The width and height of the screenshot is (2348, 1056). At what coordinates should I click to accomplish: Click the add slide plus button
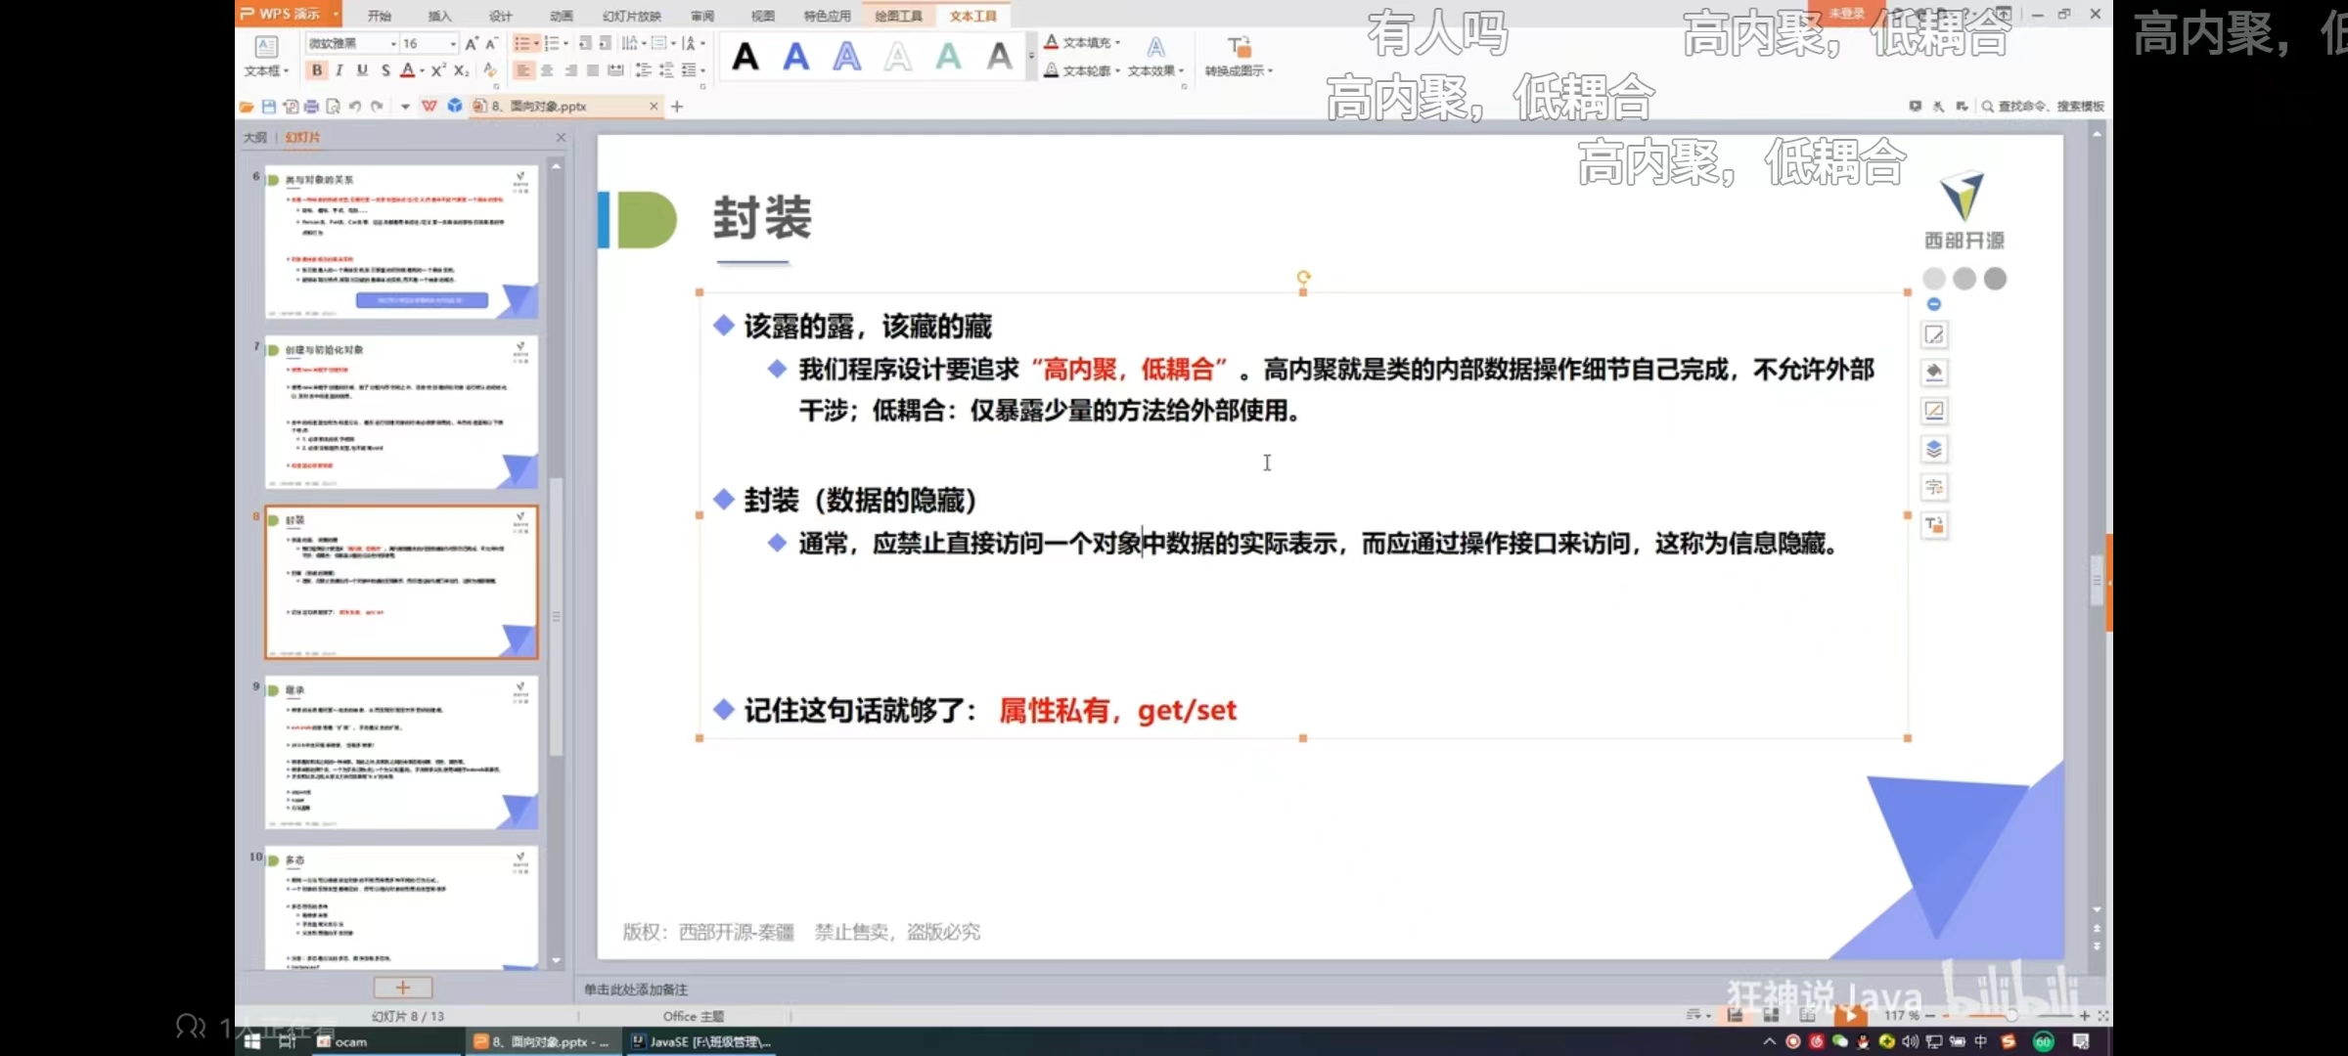point(402,988)
